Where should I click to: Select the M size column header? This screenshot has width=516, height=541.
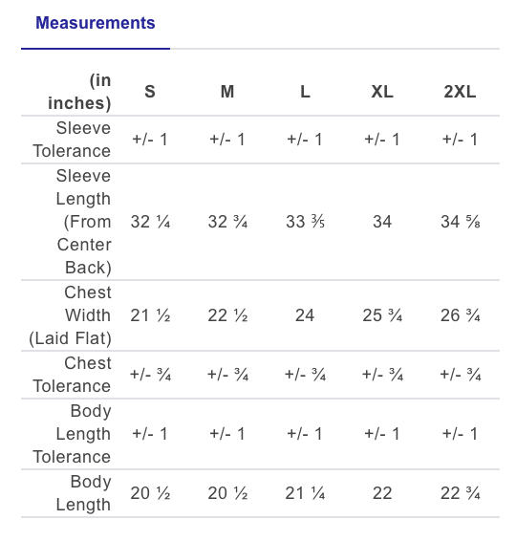pyautogui.click(x=227, y=92)
